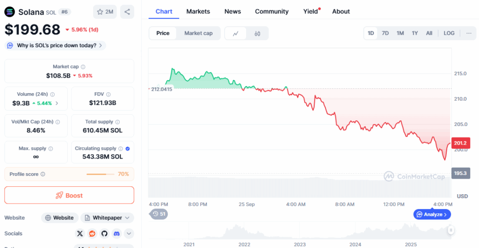Open the Yield tab
Image resolution: width=479 pixels, height=248 pixels.
coord(311,12)
